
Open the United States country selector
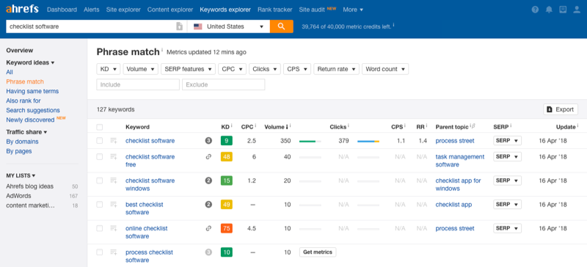[x=228, y=26]
